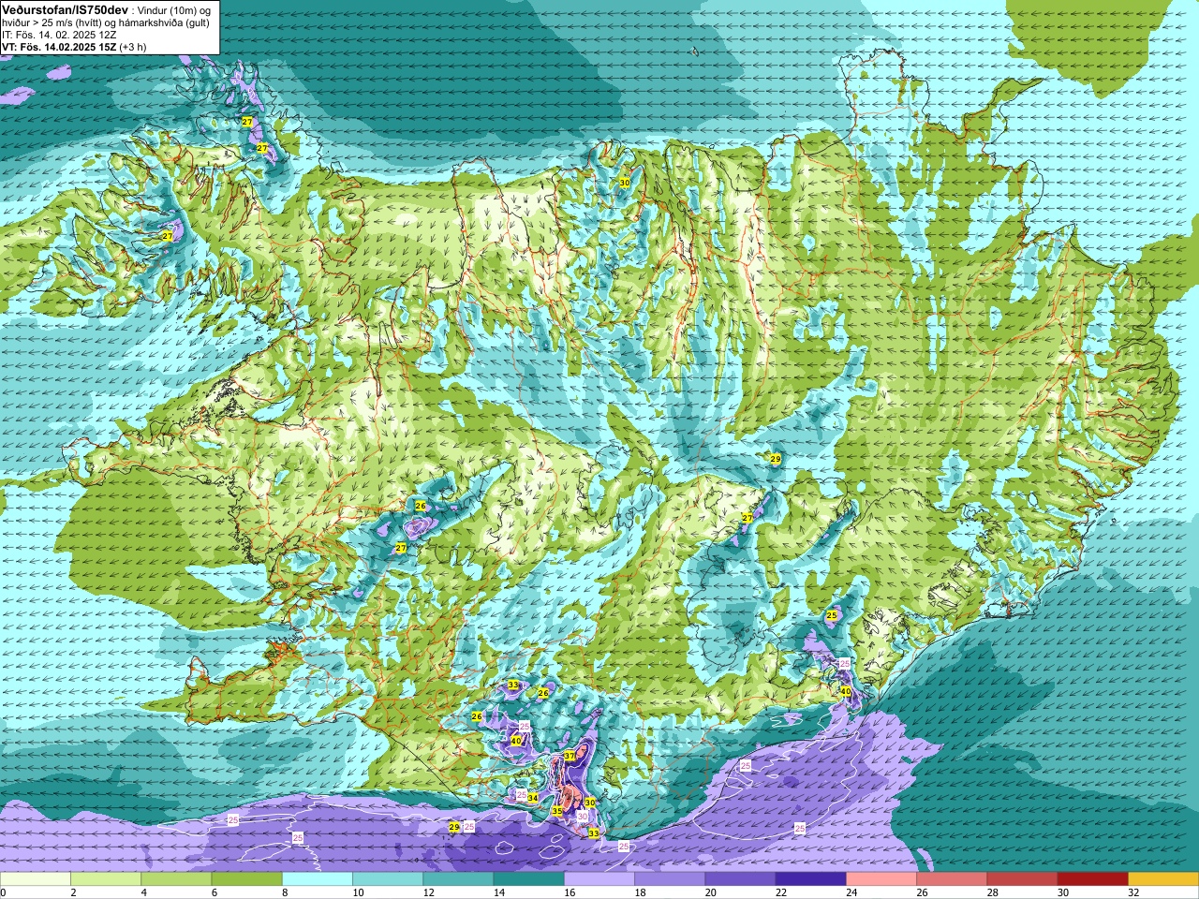Select the violet 20–22 legend swatch
The image size is (1199, 899).
click(x=740, y=879)
